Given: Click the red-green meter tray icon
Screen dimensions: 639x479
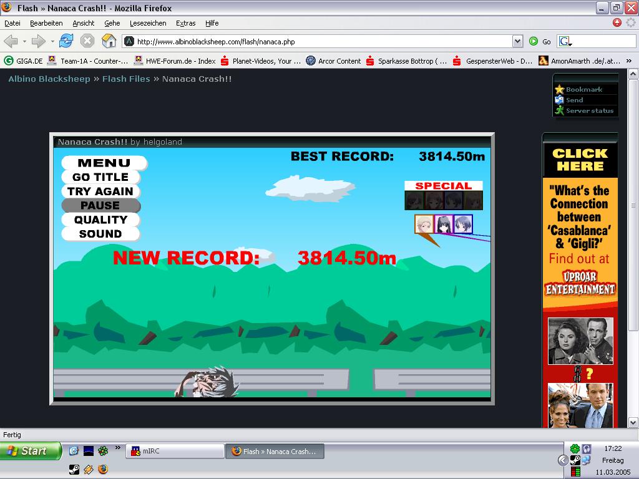Looking at the screenshot, I should [575, 472].
